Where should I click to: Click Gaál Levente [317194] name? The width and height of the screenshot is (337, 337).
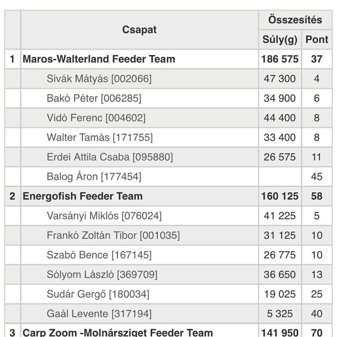(99, 314)
